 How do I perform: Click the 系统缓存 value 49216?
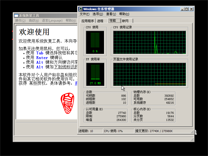click(170, 103)
